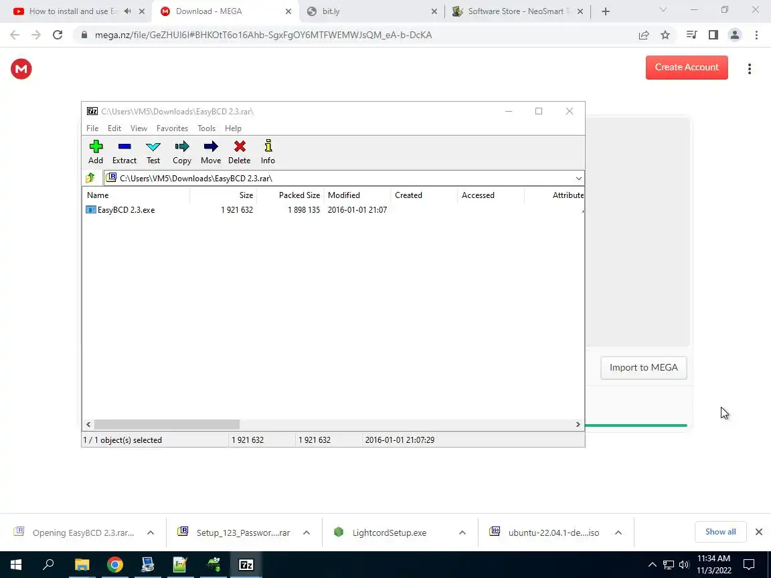Screen dimensions: 771x578
Task: Open the Favorites menu in 7-Zip
Action: [x=172, y=128]
